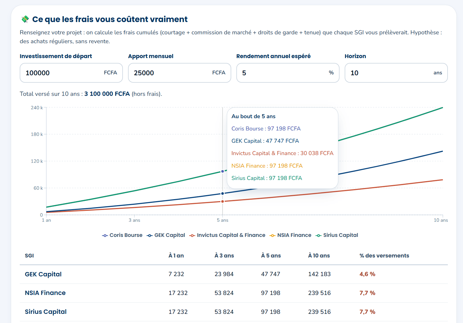Click the '10 ans' axis label
The height and width of the screenshot is (323, 463).
pyautogui.click(x=441, y=220)
